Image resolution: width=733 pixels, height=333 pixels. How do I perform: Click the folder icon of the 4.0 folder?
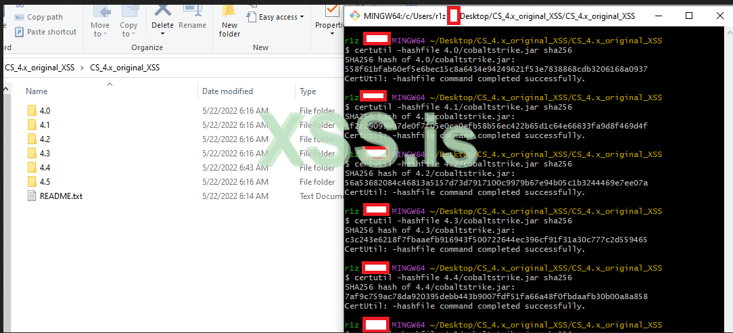[32, 111]
